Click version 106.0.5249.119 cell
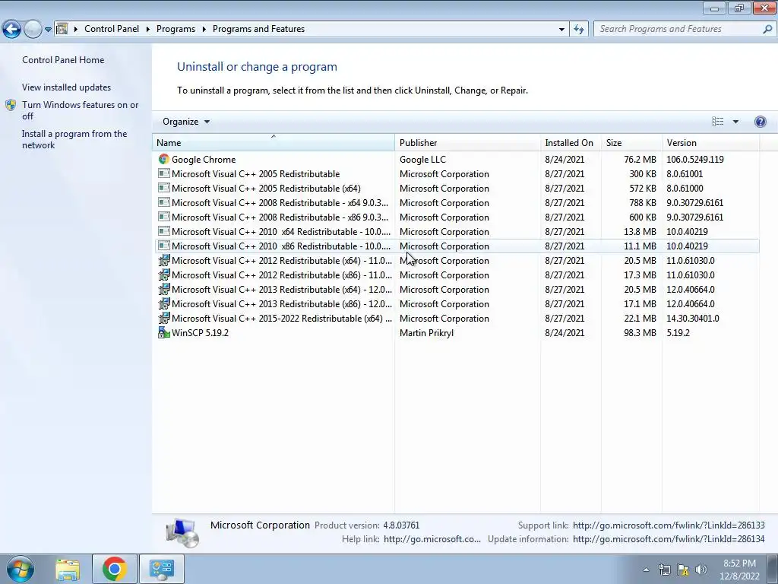This screenshot has width=778, height=584. point(694,160)
